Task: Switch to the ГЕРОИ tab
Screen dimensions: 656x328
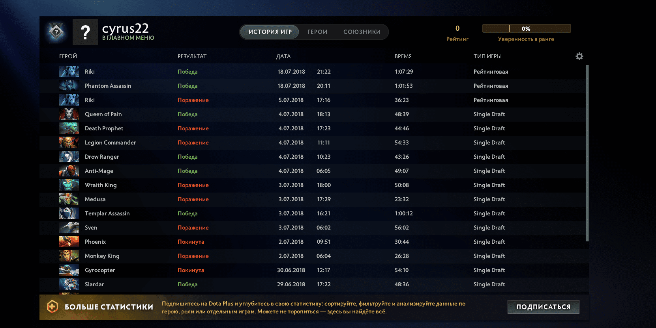Action: [x=317, y=32]
